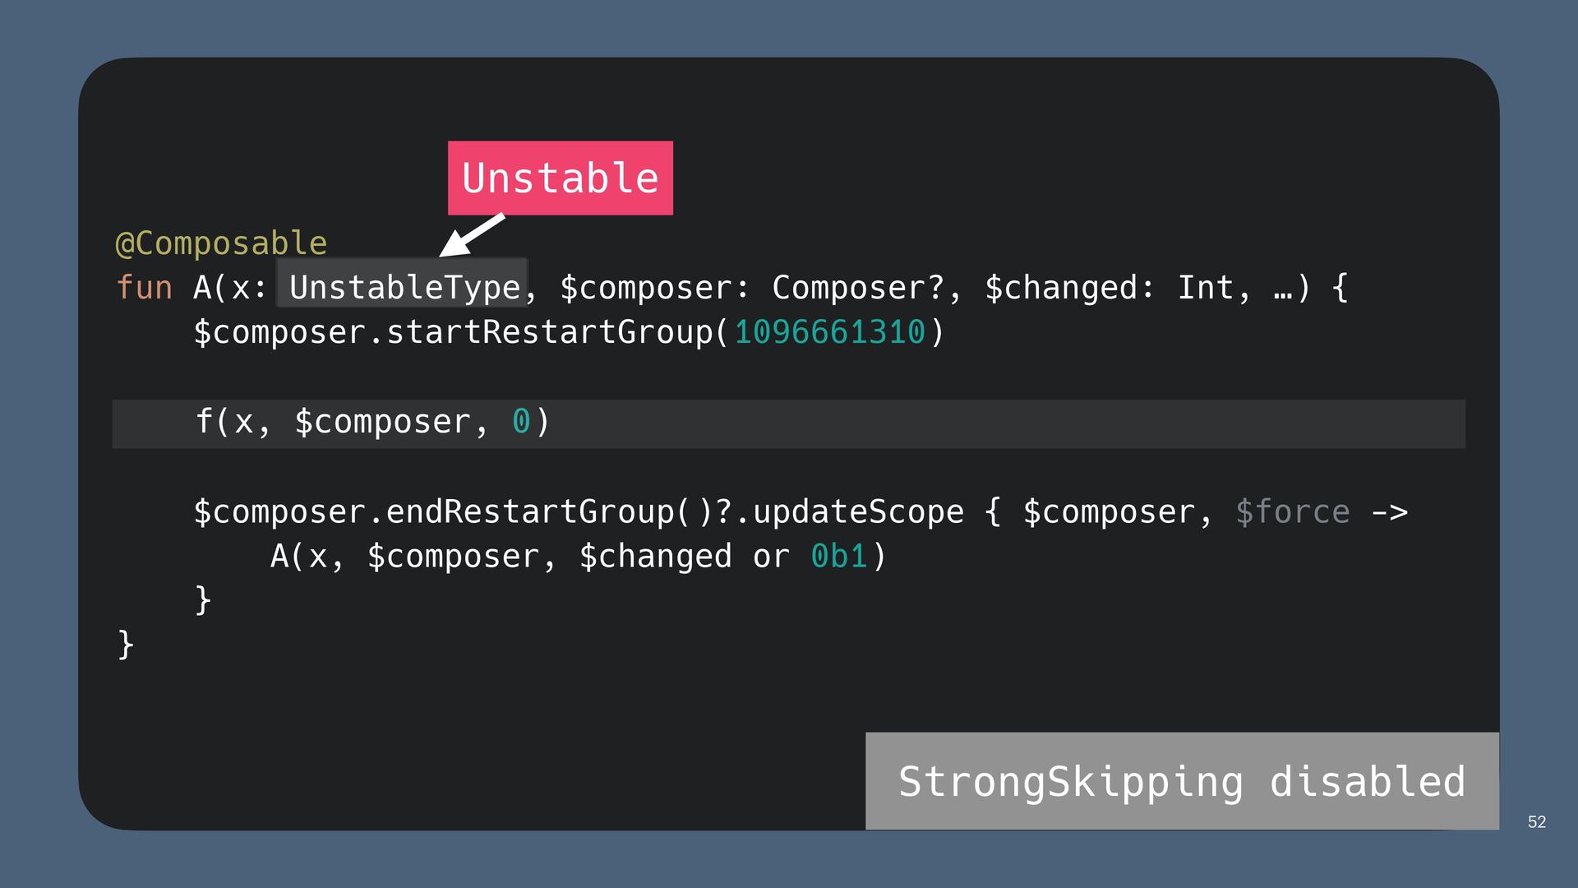Click the lambda arrow after $force
Image resolution: width=1578 pixels, height=888 pixels.
click(1389, 512)
